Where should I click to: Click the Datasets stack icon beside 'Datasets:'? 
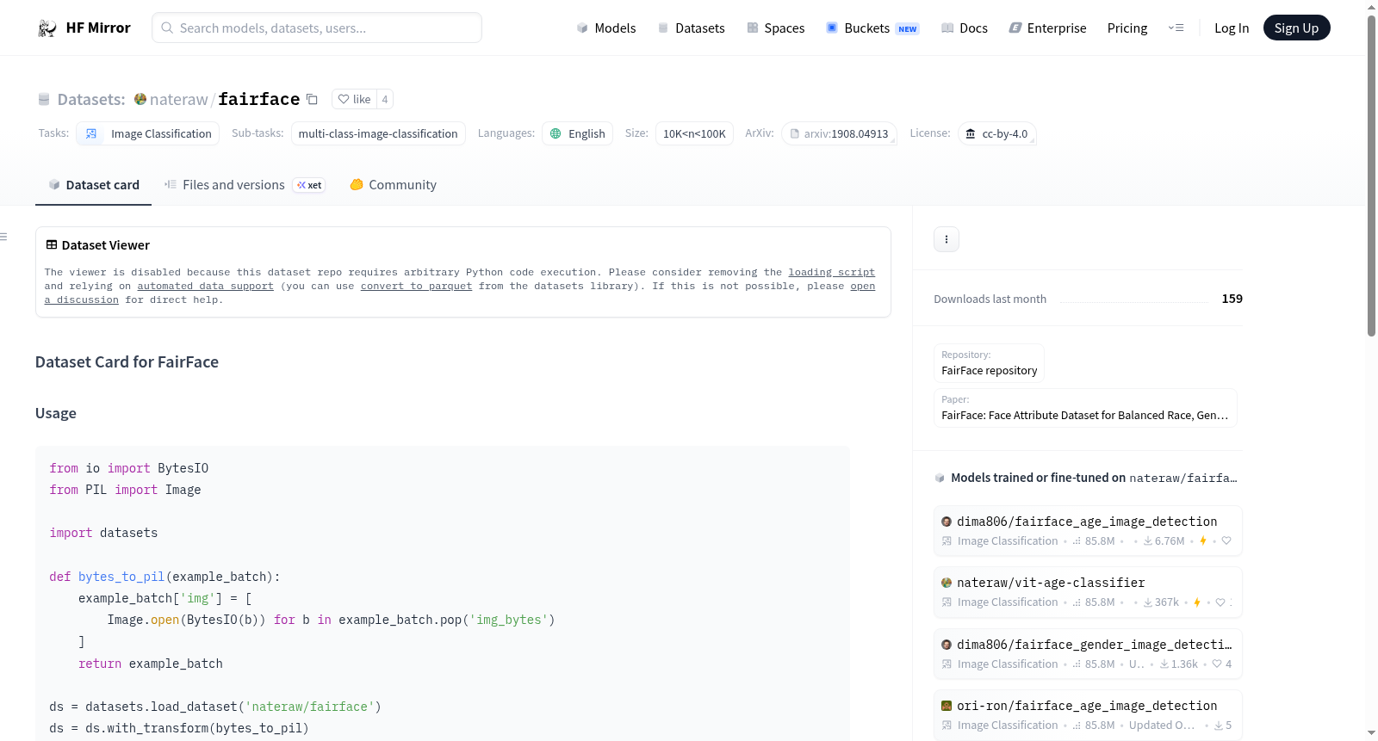pyautogui.click(x=44, y=100)
